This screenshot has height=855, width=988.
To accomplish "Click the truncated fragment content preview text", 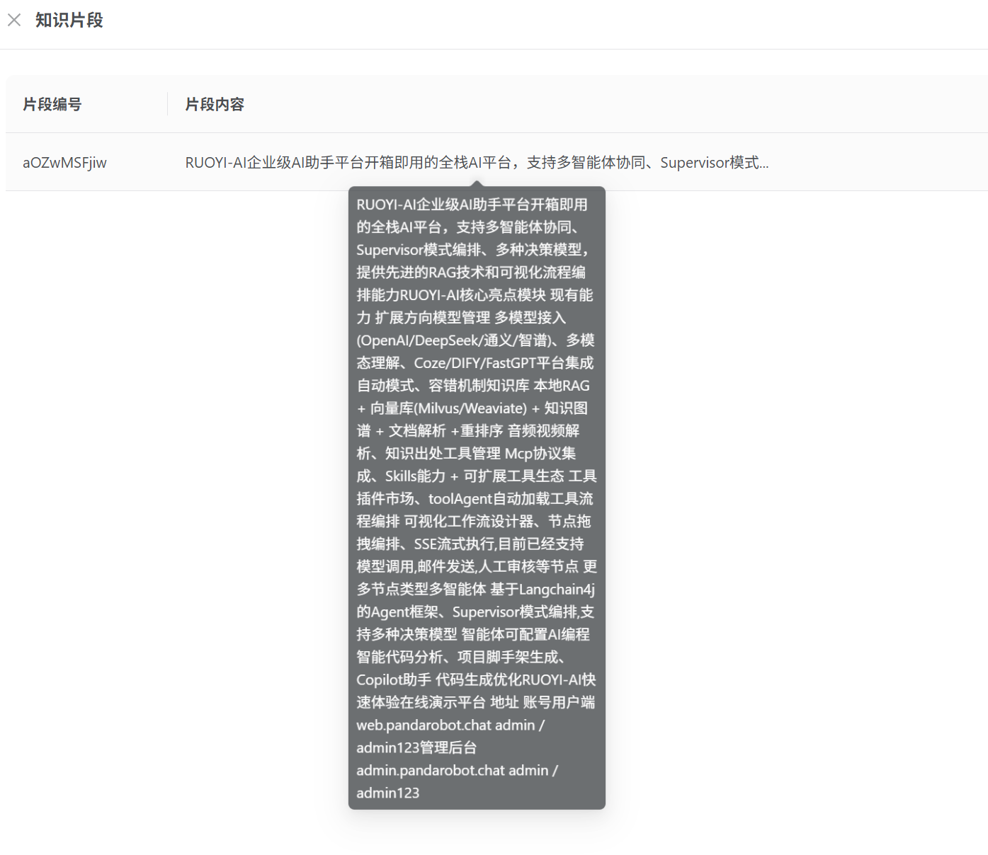I will (x=475, y=162).
